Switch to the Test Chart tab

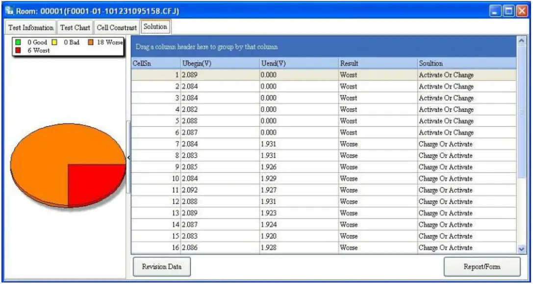(x=75, y=27)
